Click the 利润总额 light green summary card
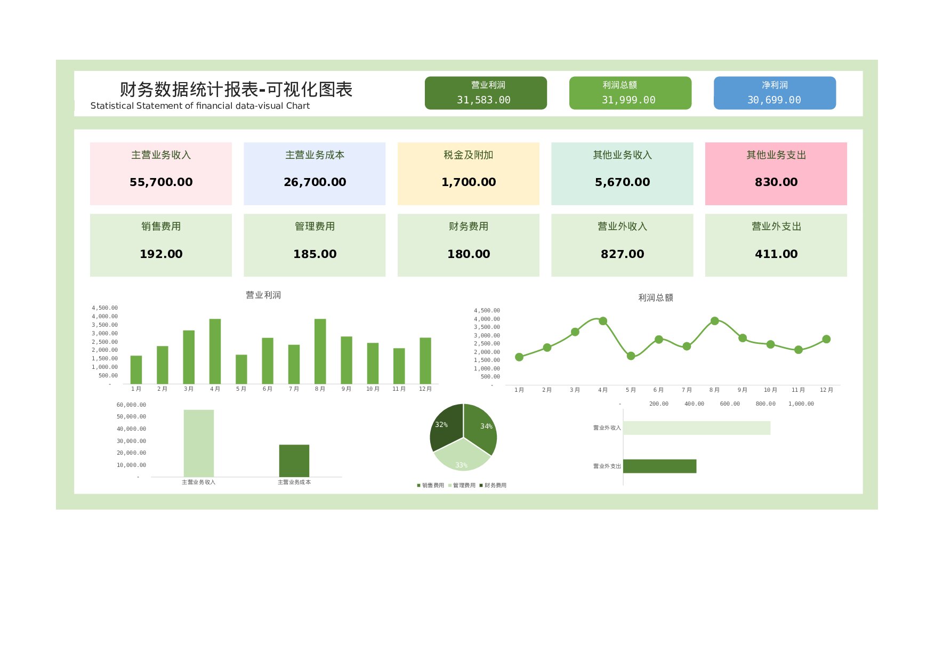This screenshot has height=661, width=935. (630, 93)
